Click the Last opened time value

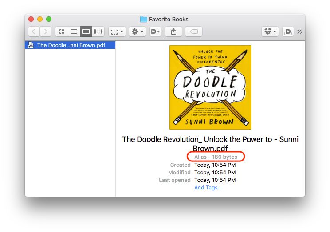[215, 180]
